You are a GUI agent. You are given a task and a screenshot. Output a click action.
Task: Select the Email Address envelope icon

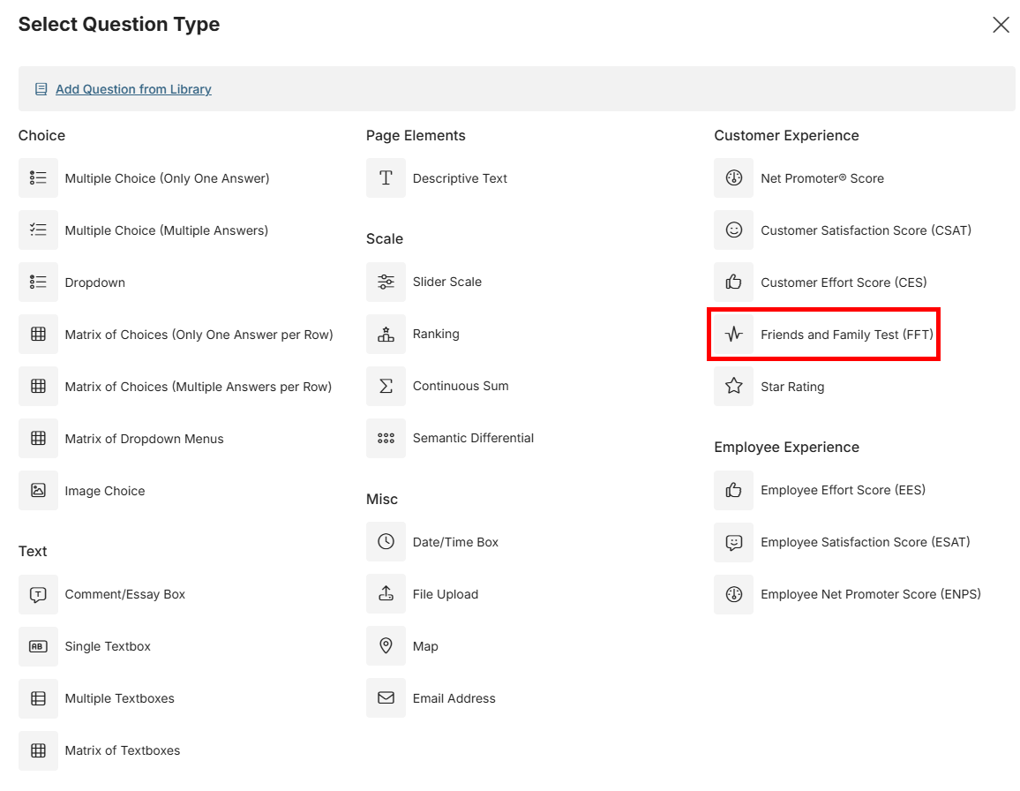click(x=386, y=698)
